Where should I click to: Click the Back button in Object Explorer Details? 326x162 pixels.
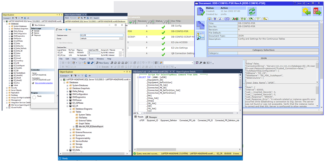(x=67, y=18)
